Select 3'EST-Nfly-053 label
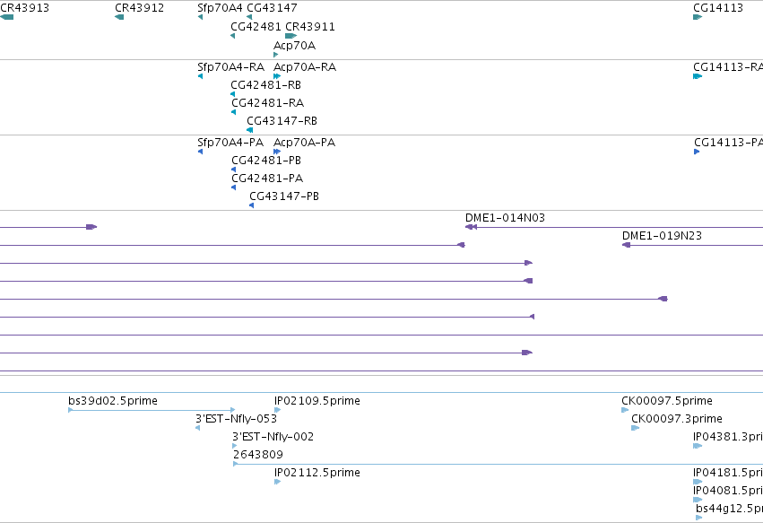 point(236,419)
